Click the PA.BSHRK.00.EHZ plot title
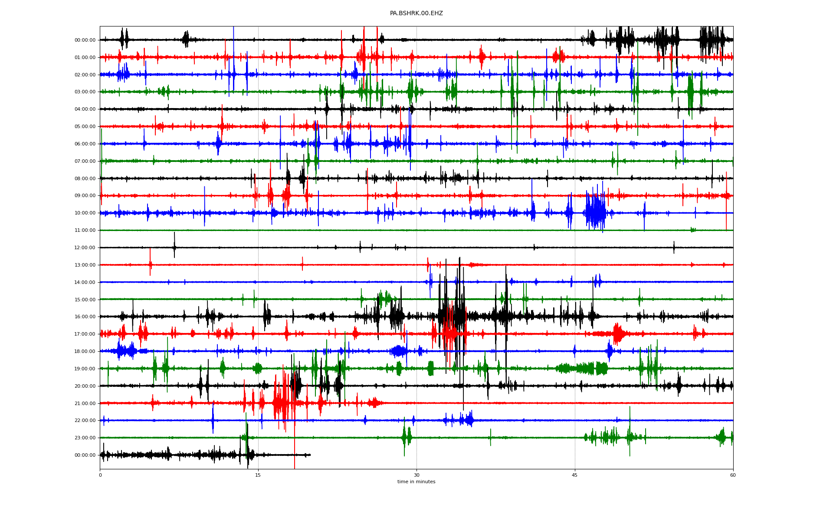This screenshot has width=833, height=521. click(x=416, y=13)
